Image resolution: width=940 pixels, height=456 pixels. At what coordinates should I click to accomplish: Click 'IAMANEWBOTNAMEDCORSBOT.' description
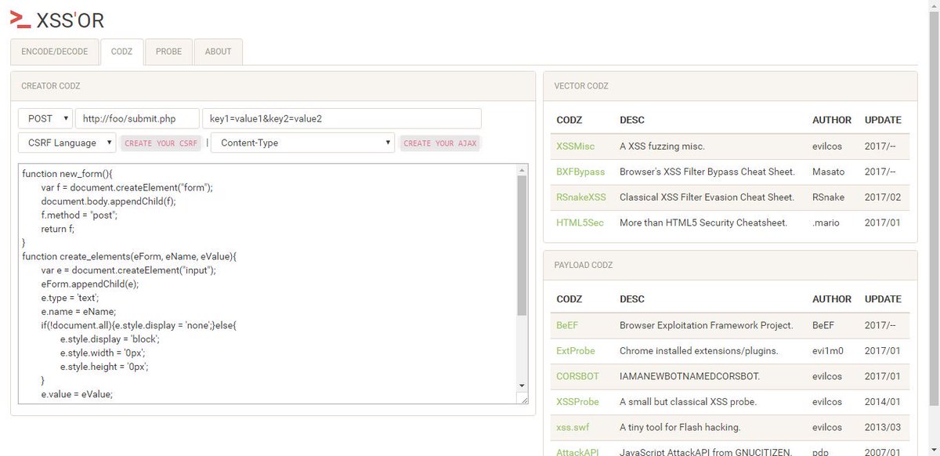click(689, 376)
